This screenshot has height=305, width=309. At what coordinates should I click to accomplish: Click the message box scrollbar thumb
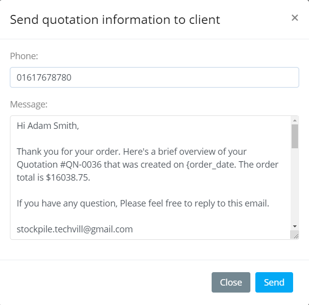295,136
